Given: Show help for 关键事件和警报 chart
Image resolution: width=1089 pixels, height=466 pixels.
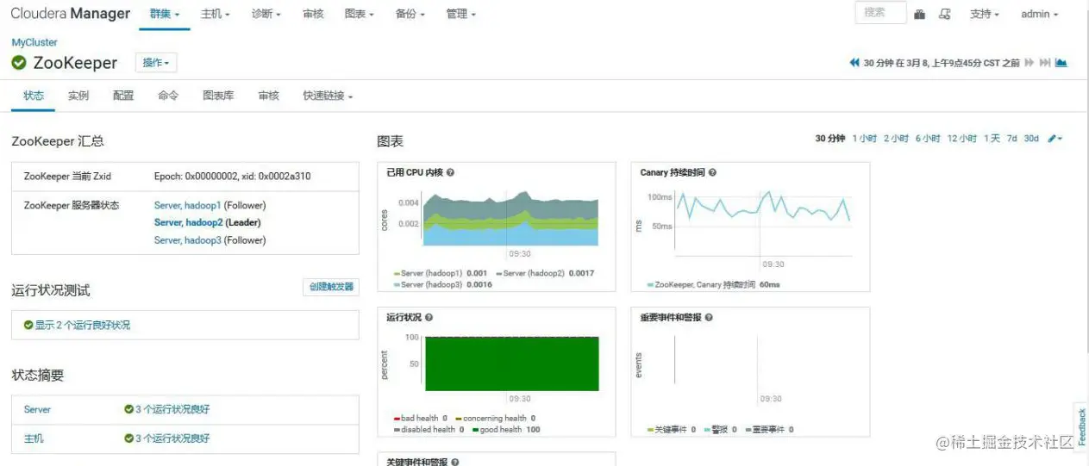Looking at the screenshot, I should tap(454, 462).
